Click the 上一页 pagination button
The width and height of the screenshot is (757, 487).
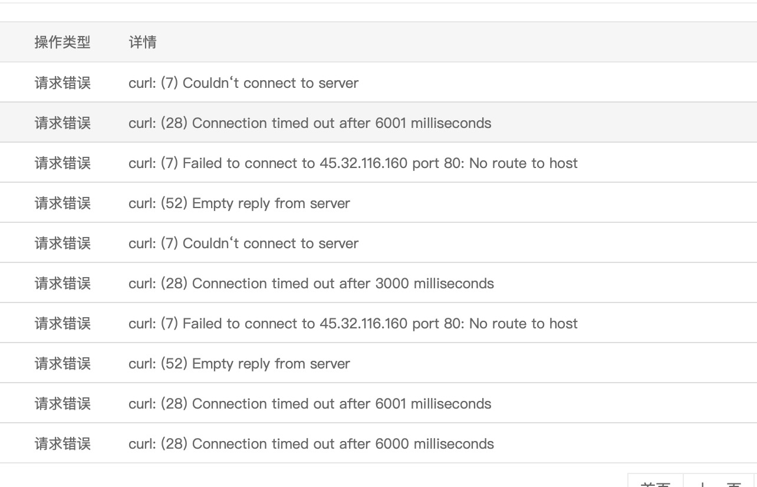(720, 483)
